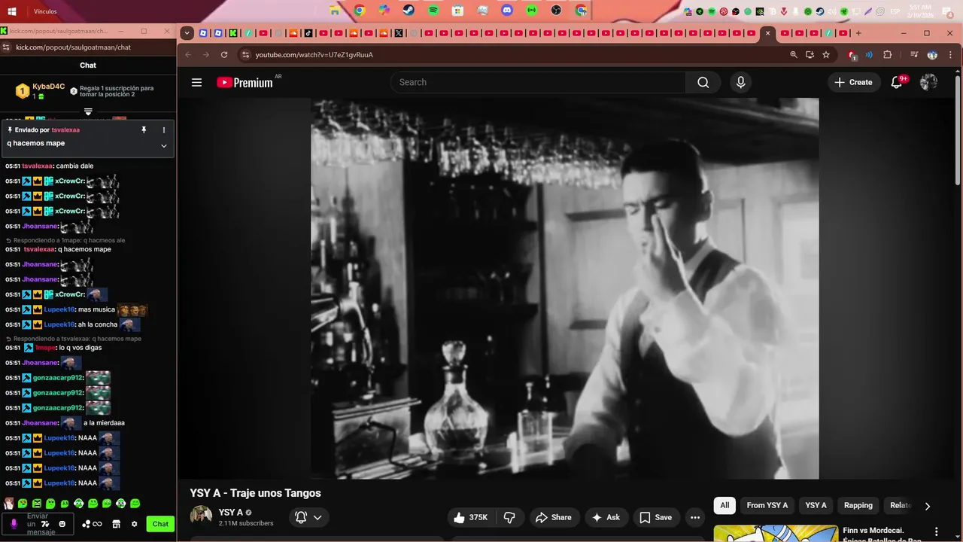Click the YouTube search input field
This screenshot has height=542, width=963.
538,82
